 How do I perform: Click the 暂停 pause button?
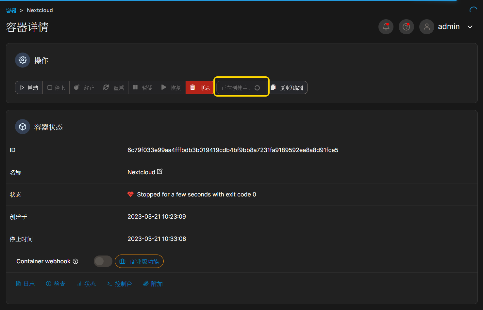pyautogui.click(x=142, y=87)
